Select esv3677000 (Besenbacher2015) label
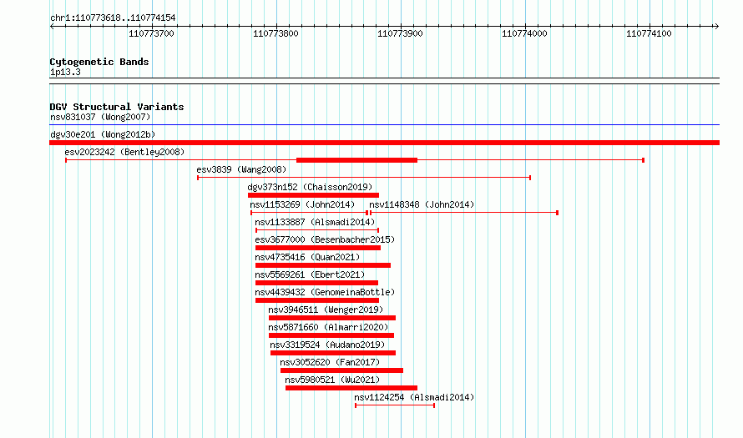Image resolution: width=743 pixels, height=438 pixels. 325,239
